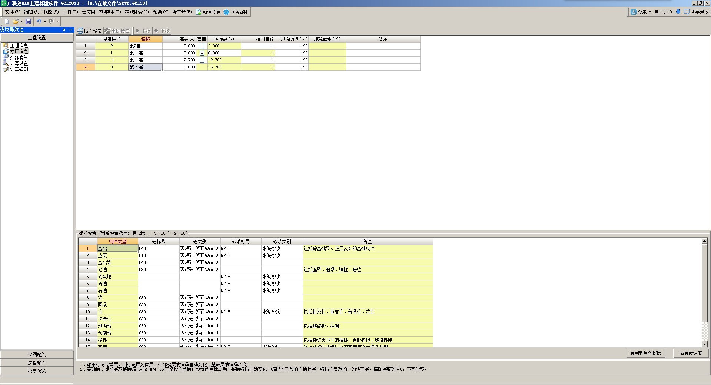Click 恢复默认值 button
711x385 pixels.
(x=691, y=353)
